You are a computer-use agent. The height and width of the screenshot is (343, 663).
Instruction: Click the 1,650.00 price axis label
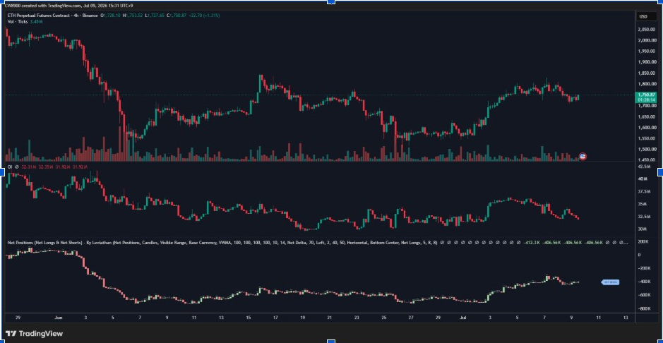click(x=647, y=116)
